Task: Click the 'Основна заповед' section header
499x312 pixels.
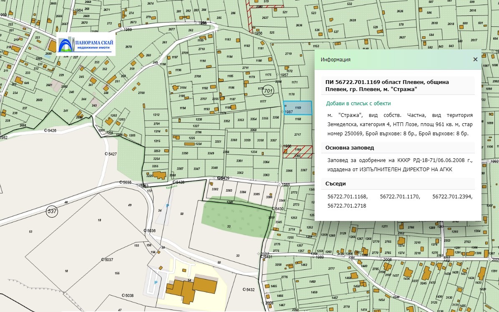Action: coord(349,147)
